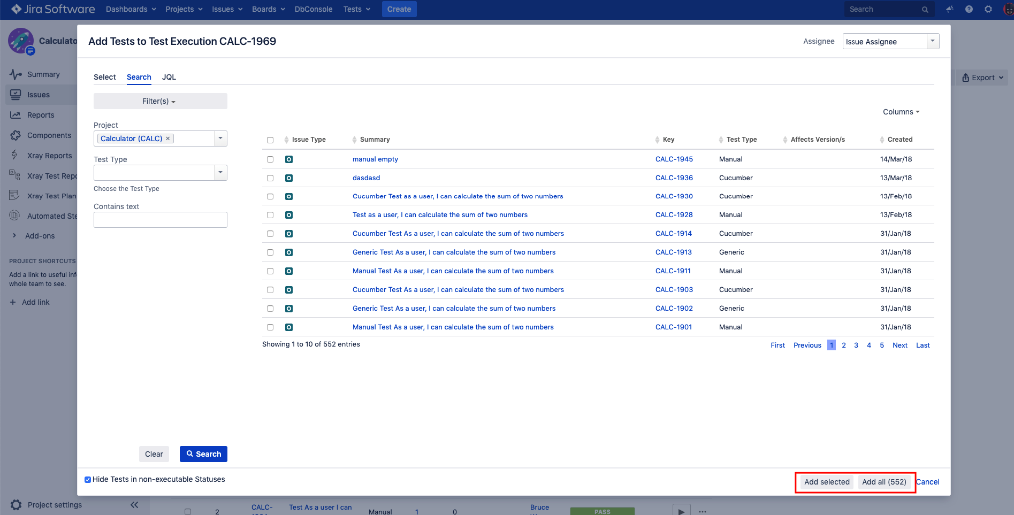Jump to results page 3

pos(856,345)
